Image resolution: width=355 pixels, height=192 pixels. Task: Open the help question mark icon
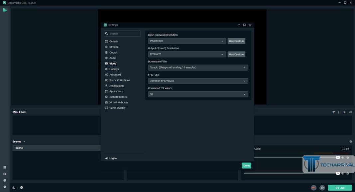click(x=5, y=180)
